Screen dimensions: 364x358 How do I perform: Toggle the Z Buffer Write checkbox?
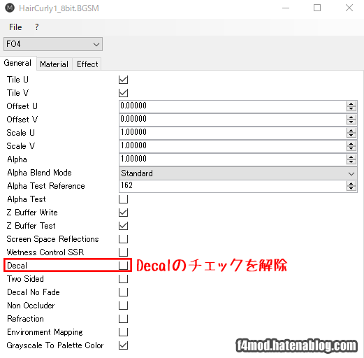[x=123, y=213]
